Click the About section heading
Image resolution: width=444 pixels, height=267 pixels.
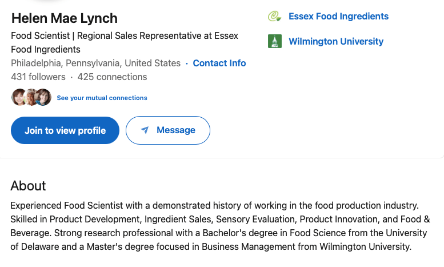tap(28, 186)
